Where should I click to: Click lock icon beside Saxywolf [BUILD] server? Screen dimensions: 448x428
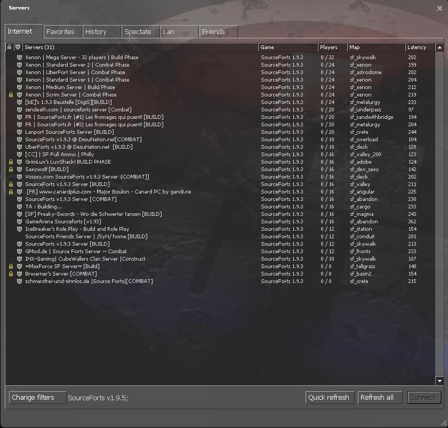click(11, 169)
